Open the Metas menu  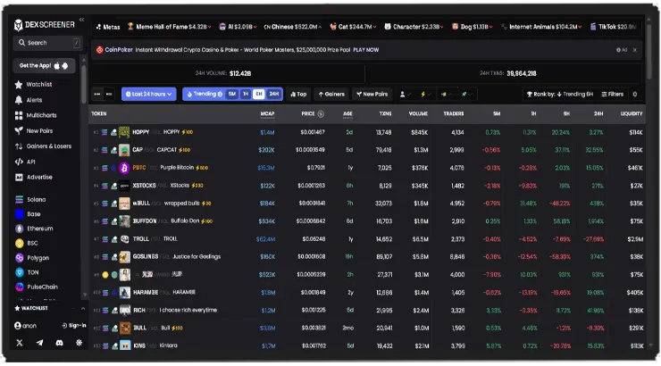[x=108, y=27]
